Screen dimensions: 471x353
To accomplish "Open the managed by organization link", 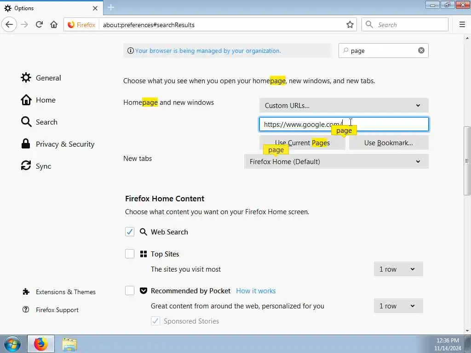I will 208,51.
